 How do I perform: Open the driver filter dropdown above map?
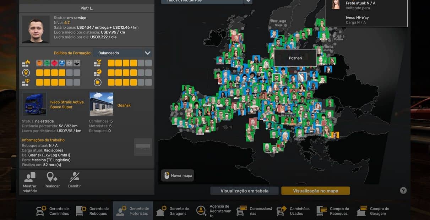pos(248,1)
